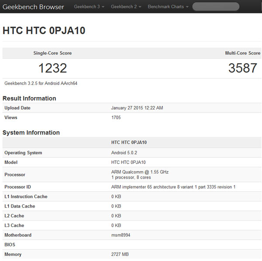Select the ARM Qualcomm @ 1.55 GHz text

tap(140, 172)
